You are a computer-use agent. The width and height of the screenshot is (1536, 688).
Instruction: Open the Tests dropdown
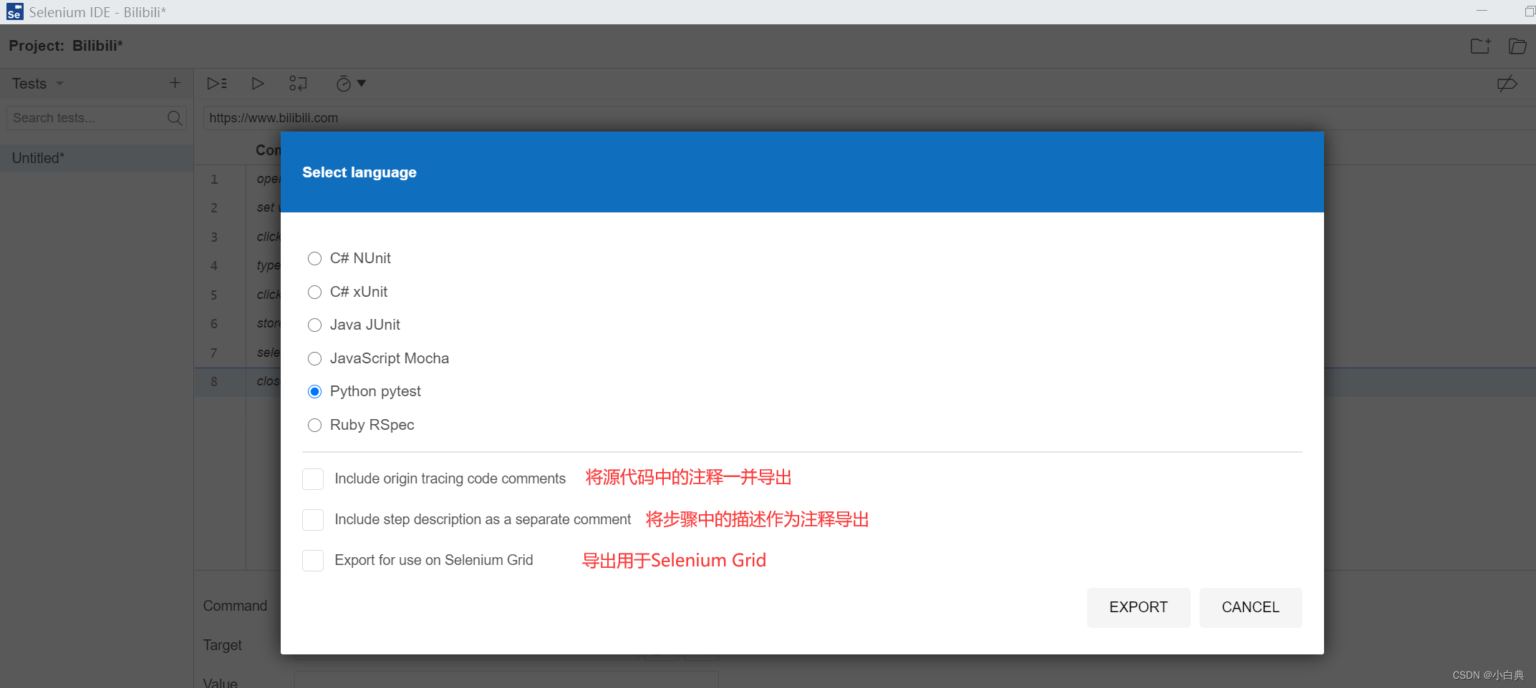(37, 83)
